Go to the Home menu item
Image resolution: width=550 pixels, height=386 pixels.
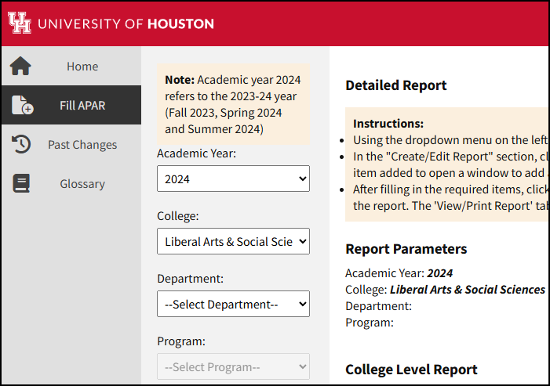coord(82,67)
